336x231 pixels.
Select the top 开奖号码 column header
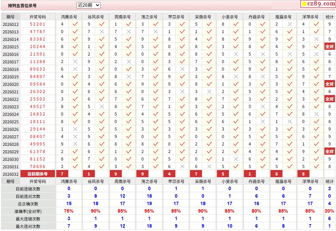tap(38, 17)
